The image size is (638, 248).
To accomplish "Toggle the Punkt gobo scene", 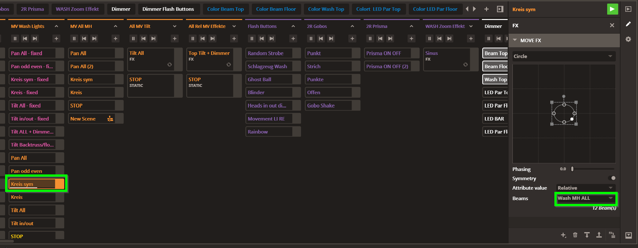I will click(356, 53).
